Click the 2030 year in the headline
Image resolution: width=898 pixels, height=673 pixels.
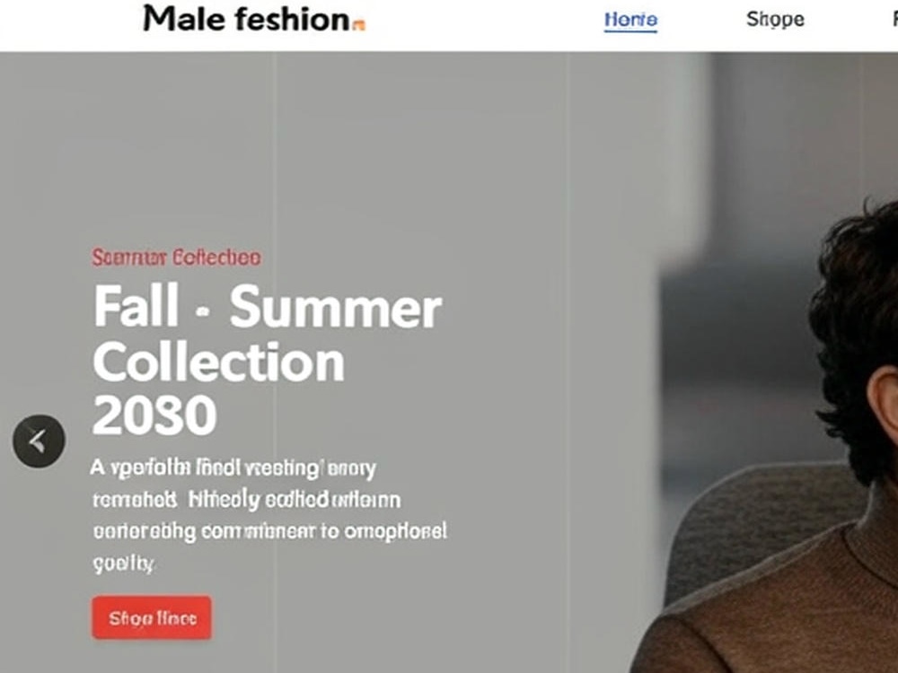(154, 415)
